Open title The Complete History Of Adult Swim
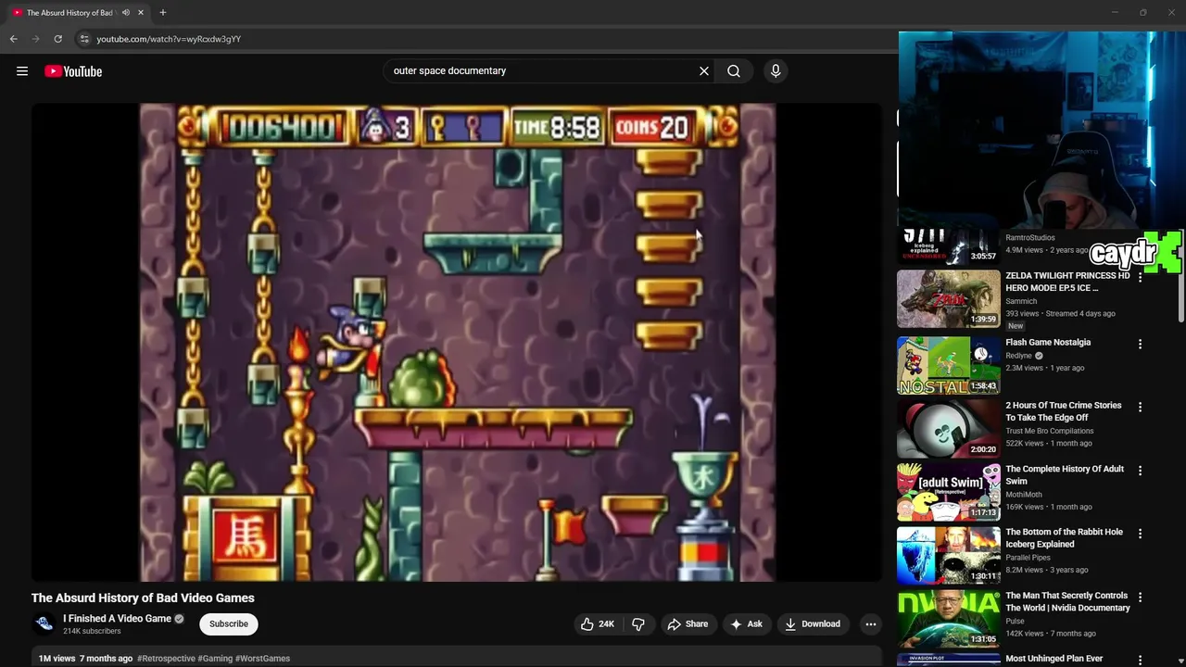Image resolution: width=1186 pixels, height=667 pixels. [1065, 475]
